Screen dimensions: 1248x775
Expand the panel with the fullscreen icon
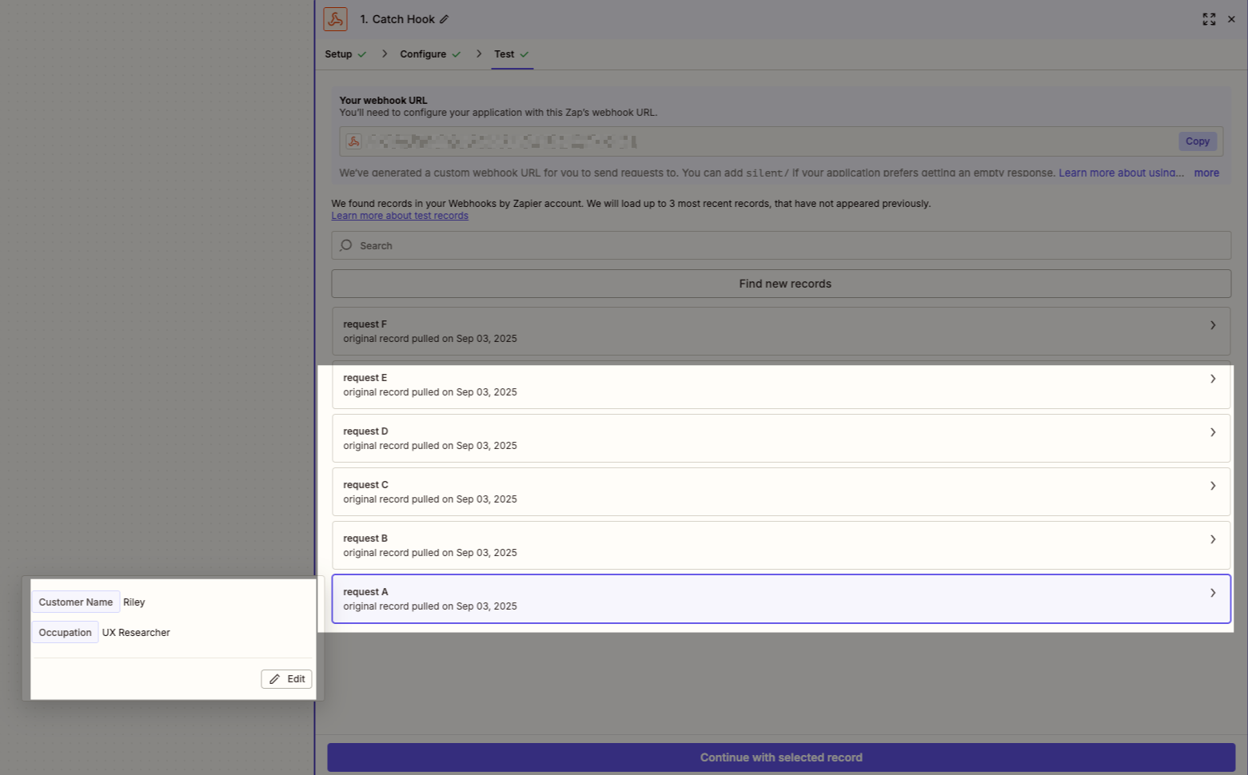point(1209,19)
